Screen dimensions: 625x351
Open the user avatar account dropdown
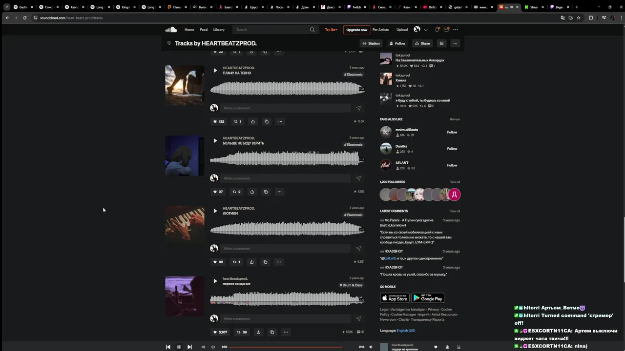[420, 30]
